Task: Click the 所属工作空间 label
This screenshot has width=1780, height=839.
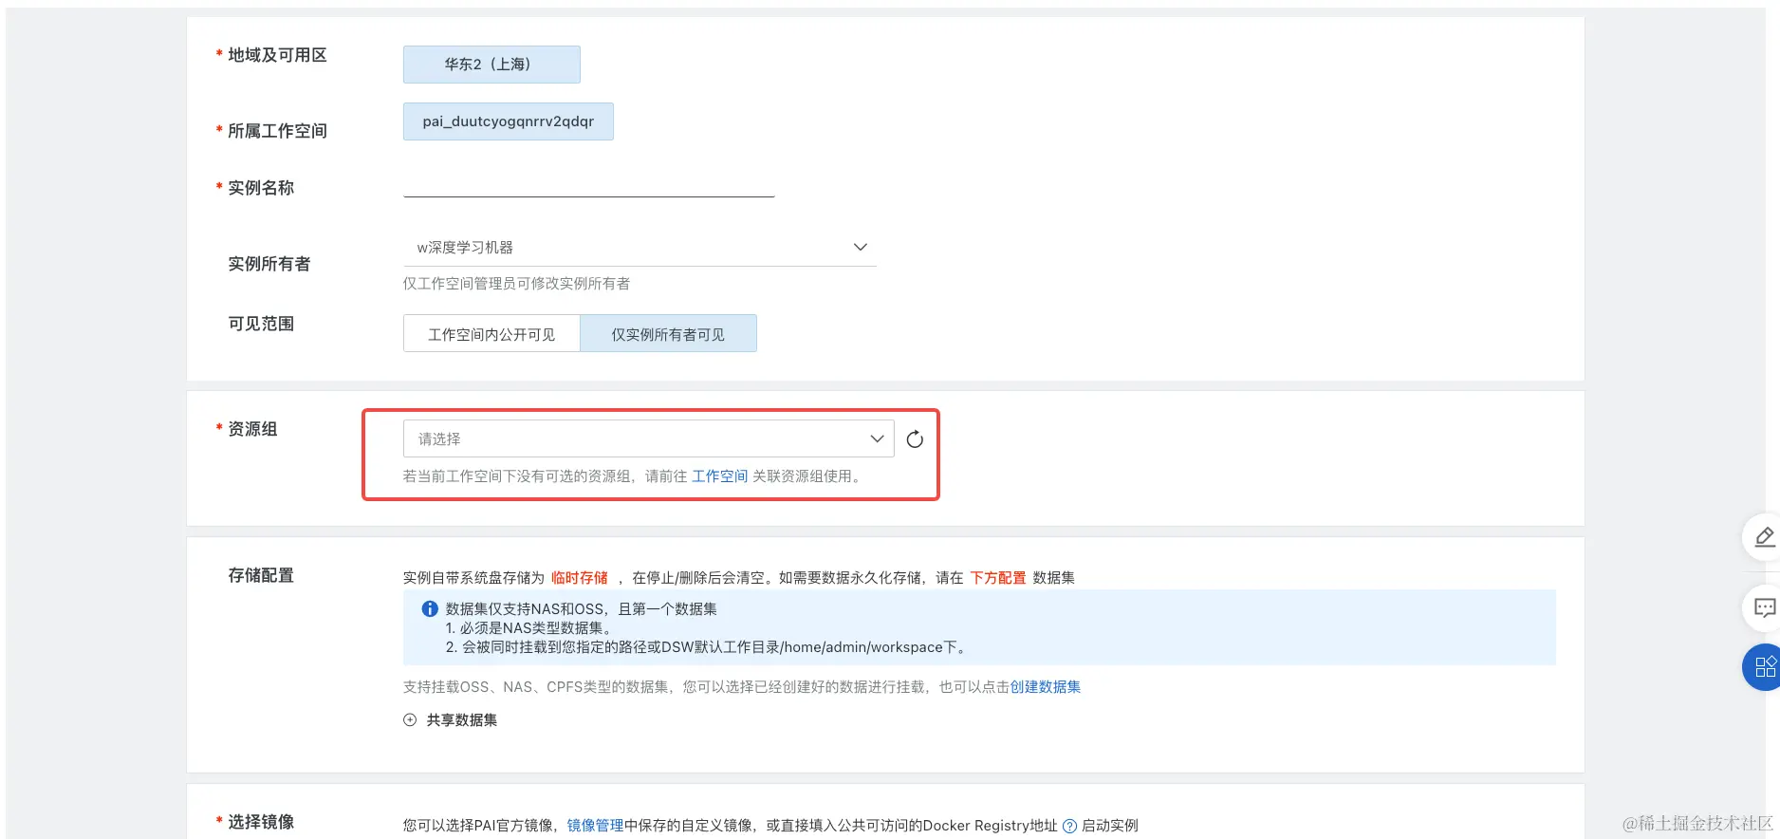Action: 277,131
